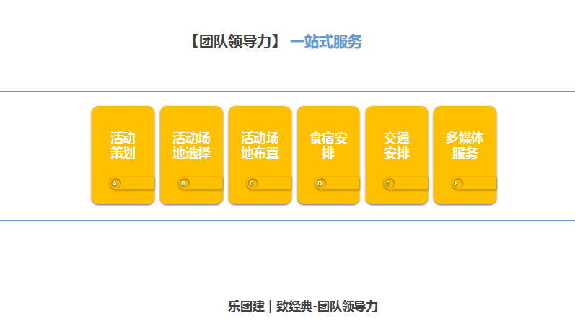
Task: Click the circular B badge icon
Action: 183,183
